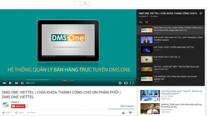Play the paused video
The height and width of the screenshot is (116, 207).
(x=10, y=83)
